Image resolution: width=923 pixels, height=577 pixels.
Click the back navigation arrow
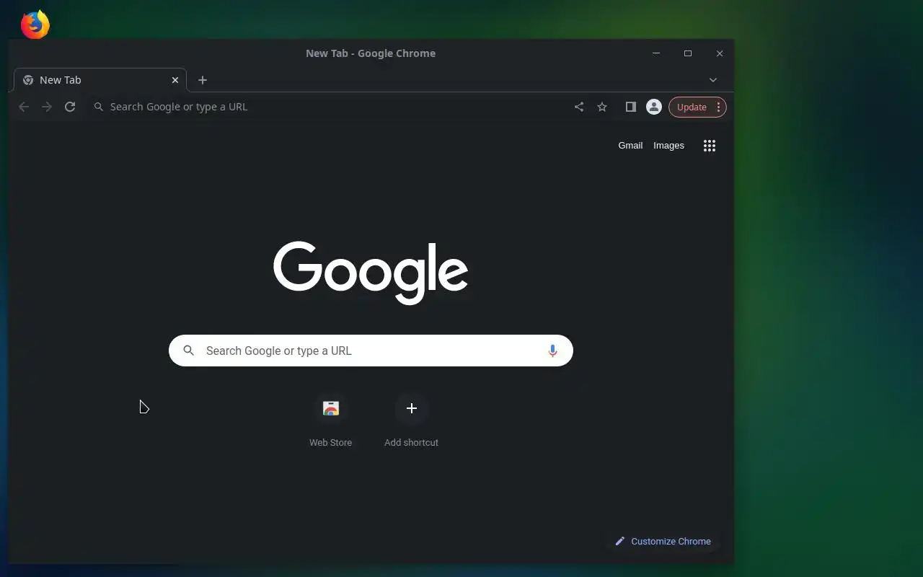(x=24, y=107)
